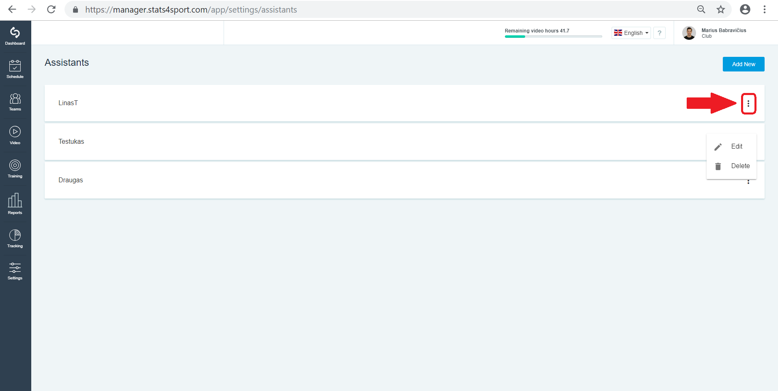Image resolution: width=778 pixels, height=391 pixels.
Task: Select the Testukas assistant name
Action: coord(71,142)
